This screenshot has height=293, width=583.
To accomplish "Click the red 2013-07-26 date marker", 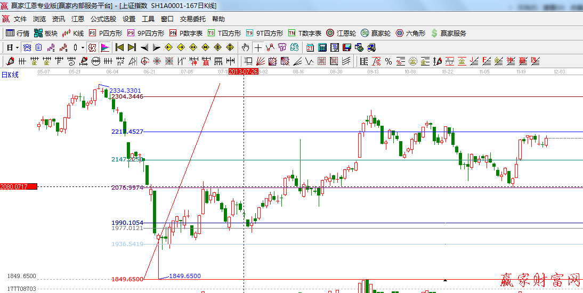I will (x=243, y=71).
